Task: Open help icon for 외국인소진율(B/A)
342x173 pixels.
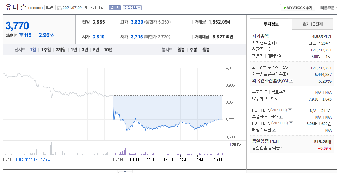Action: click(291, 81)
